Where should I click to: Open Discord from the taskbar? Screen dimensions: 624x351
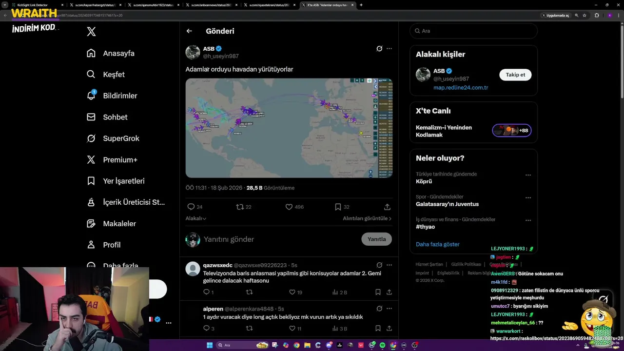329,345
